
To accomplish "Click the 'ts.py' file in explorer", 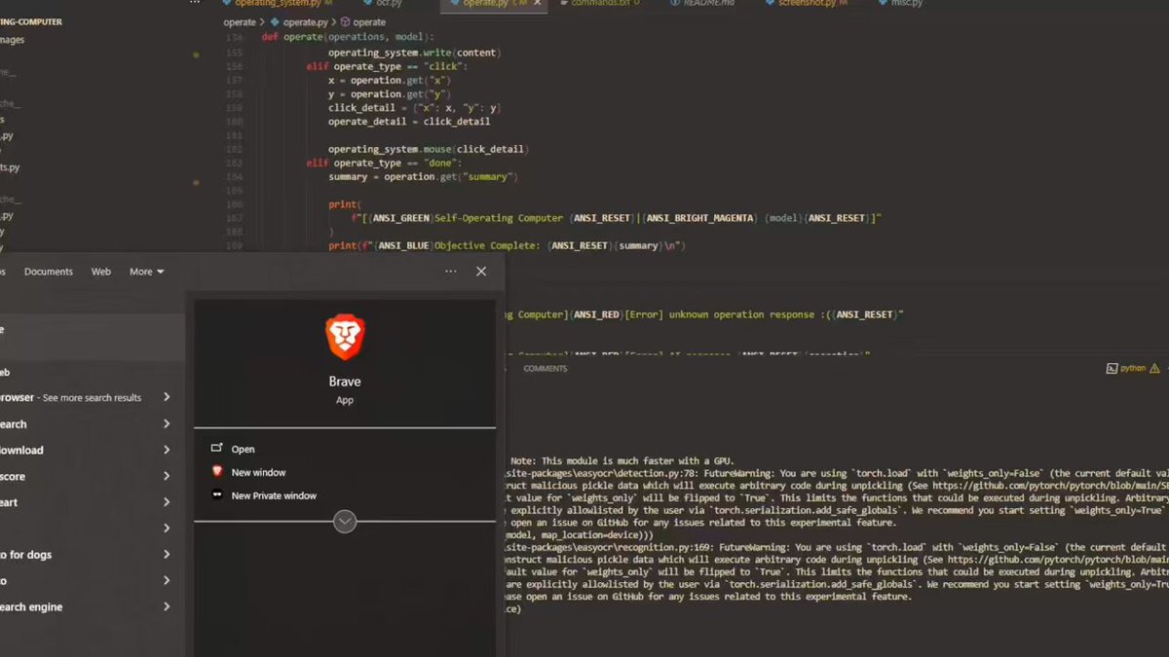I will tap(10, 167).
